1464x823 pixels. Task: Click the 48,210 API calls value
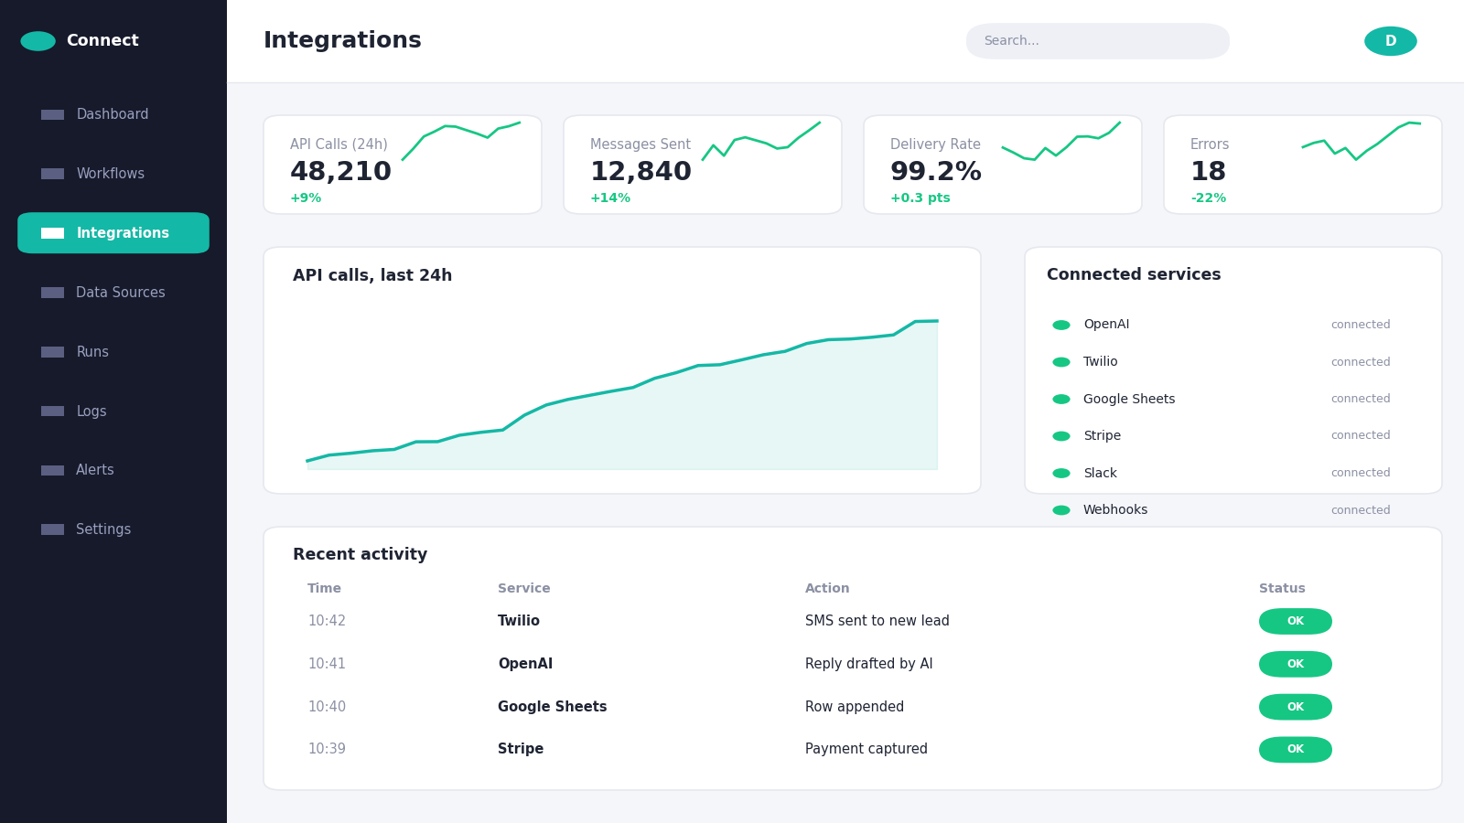[x=340, y=171]
